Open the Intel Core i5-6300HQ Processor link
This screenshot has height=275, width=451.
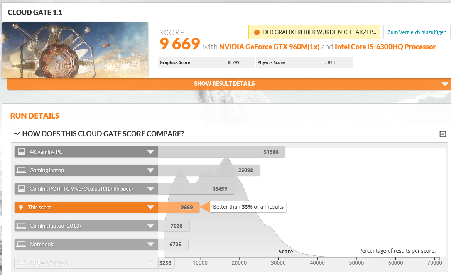coord(385,47)
